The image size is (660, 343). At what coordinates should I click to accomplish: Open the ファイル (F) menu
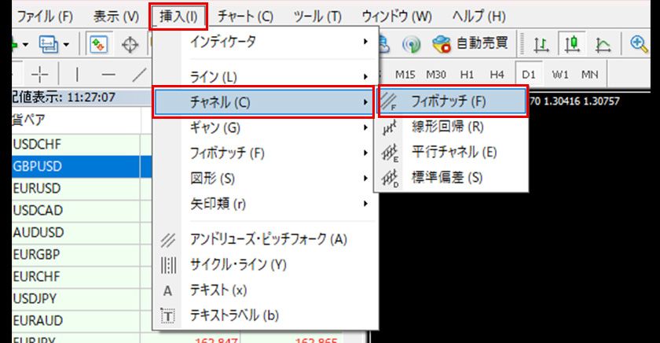pos(44,17)
